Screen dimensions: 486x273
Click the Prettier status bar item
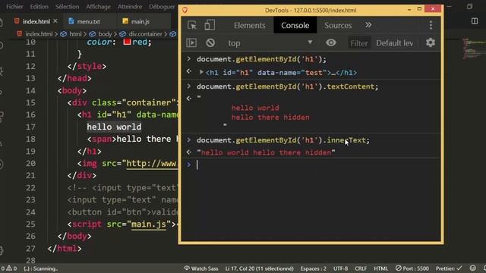pyautogui.click(x=449, y=268)
